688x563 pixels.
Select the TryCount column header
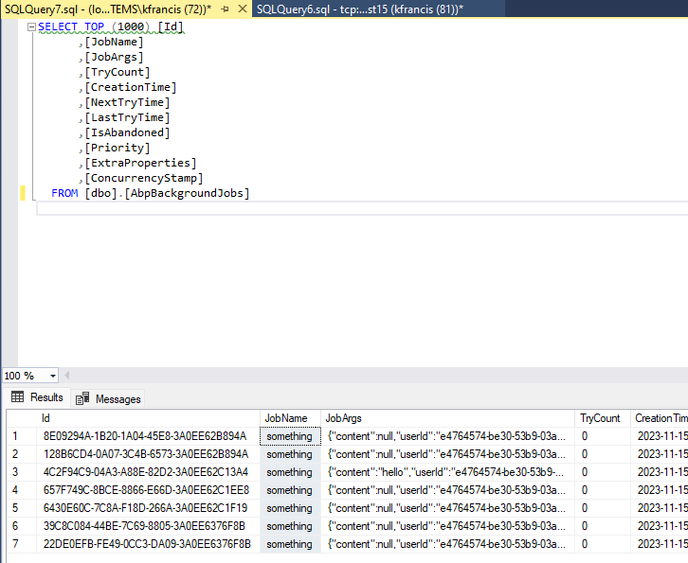600,418
